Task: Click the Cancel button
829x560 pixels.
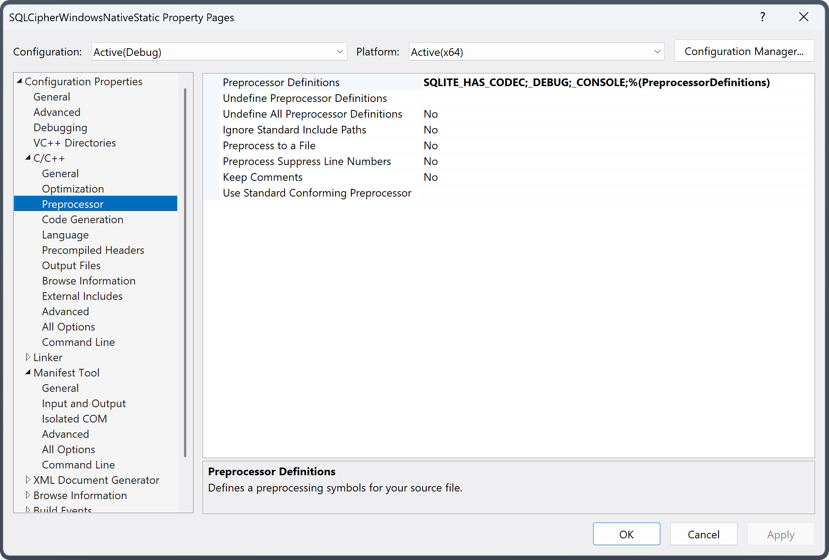Action: [704, 534]
